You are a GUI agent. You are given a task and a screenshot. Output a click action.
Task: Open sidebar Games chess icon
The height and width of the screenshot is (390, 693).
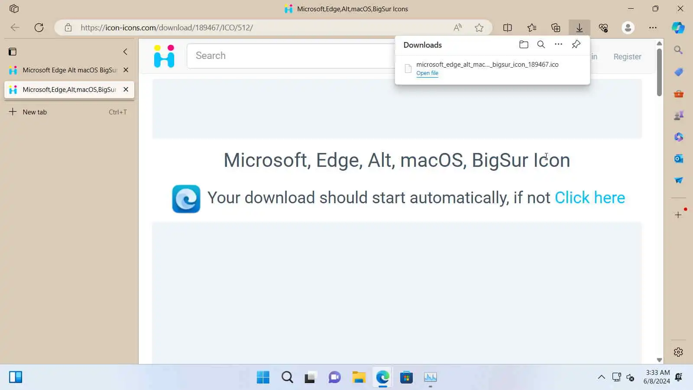(678, 115)
